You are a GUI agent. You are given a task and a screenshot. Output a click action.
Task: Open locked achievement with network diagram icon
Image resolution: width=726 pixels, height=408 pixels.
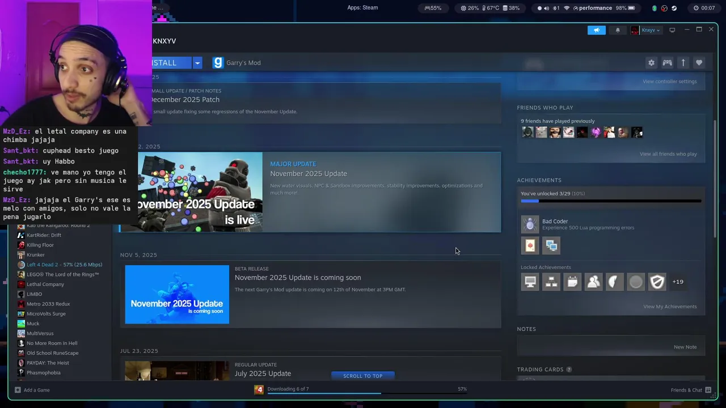[551, 282]
